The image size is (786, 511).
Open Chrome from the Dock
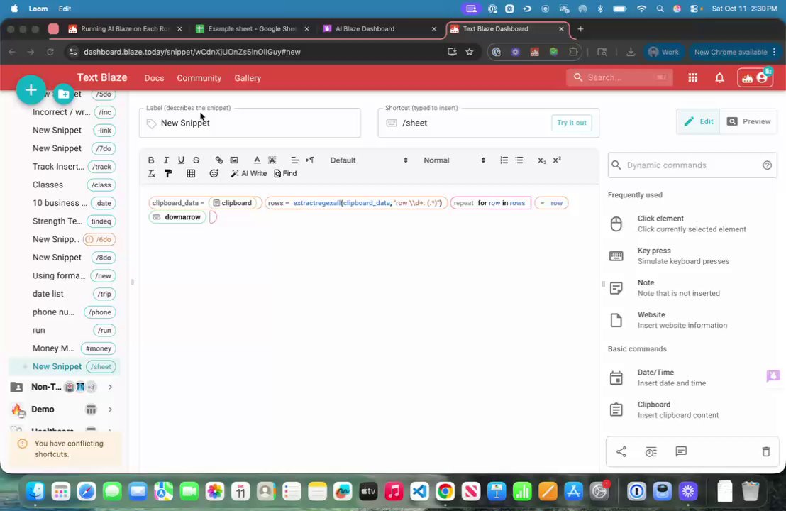coord(445,491)
